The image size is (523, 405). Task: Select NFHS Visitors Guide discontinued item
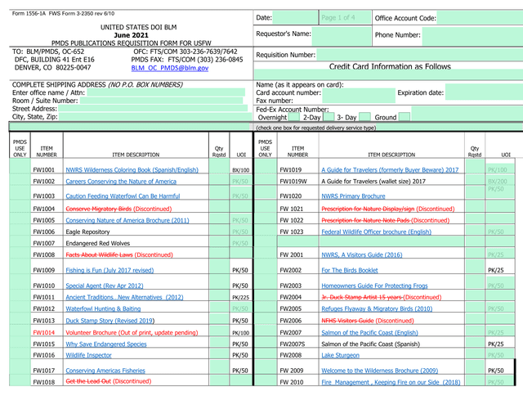(x=368, y=321)
